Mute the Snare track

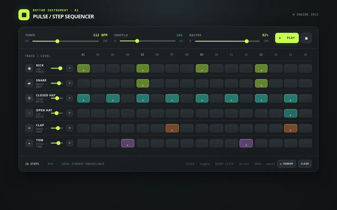(x=70, y=83)
